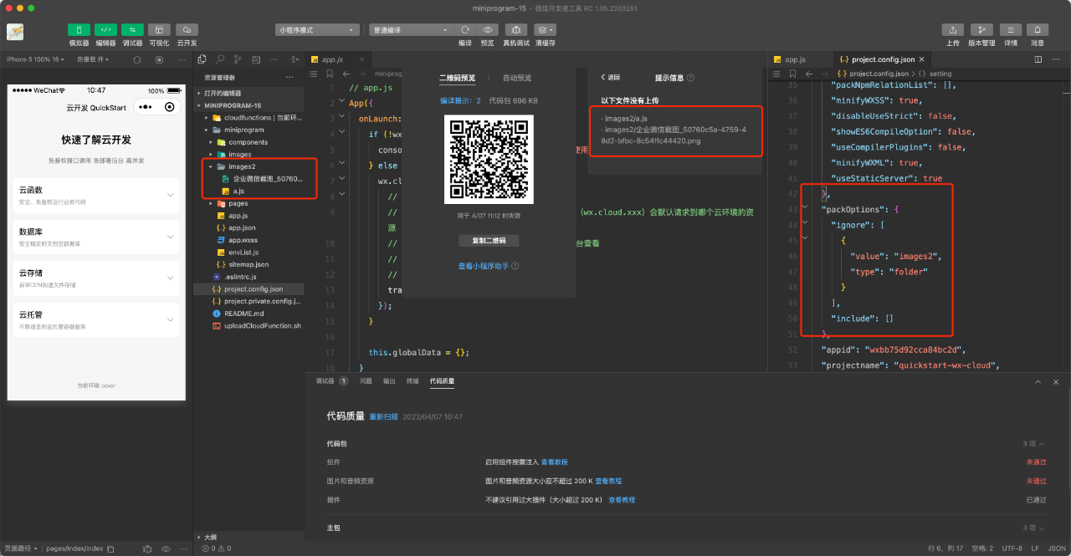This screenshot has width=1071, height=556.
Task: Toggle the 编辑器 editor panel button
Action: pos(105,29)
